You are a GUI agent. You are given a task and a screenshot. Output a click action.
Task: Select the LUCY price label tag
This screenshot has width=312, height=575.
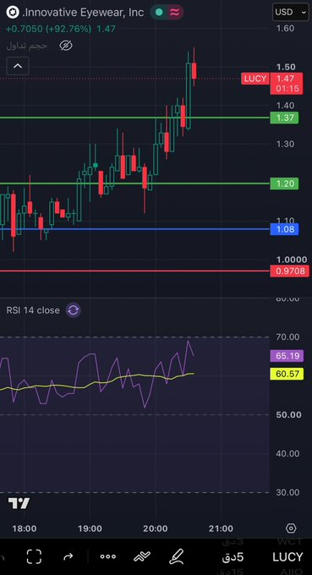[x=255, y=79]
